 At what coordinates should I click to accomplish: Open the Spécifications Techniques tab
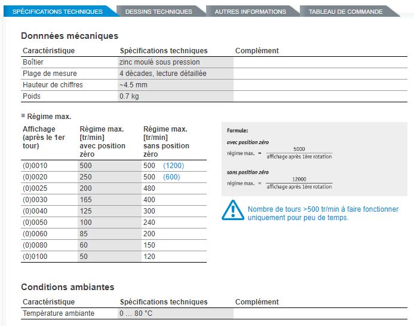point(57,11)
